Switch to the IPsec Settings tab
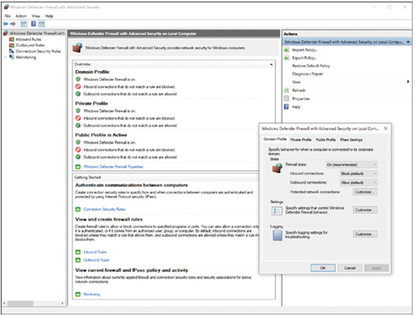Image resolution: width=415 pixels, height=316 pixels. tap(351, 139)
